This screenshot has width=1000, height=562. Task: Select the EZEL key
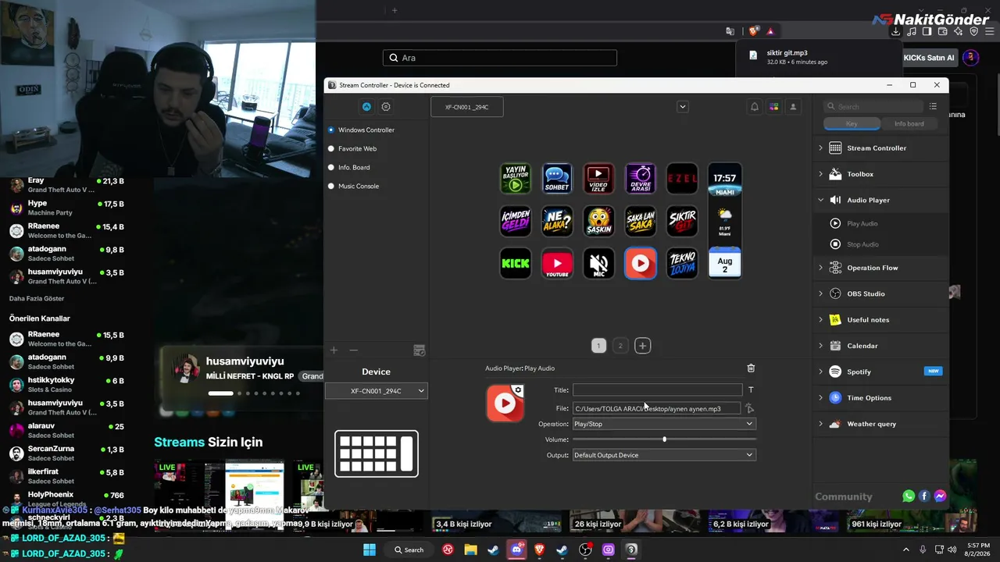(682, 178)
